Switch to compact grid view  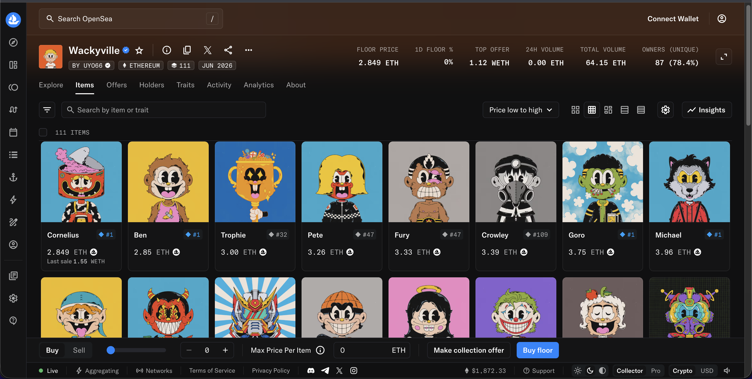592,110
